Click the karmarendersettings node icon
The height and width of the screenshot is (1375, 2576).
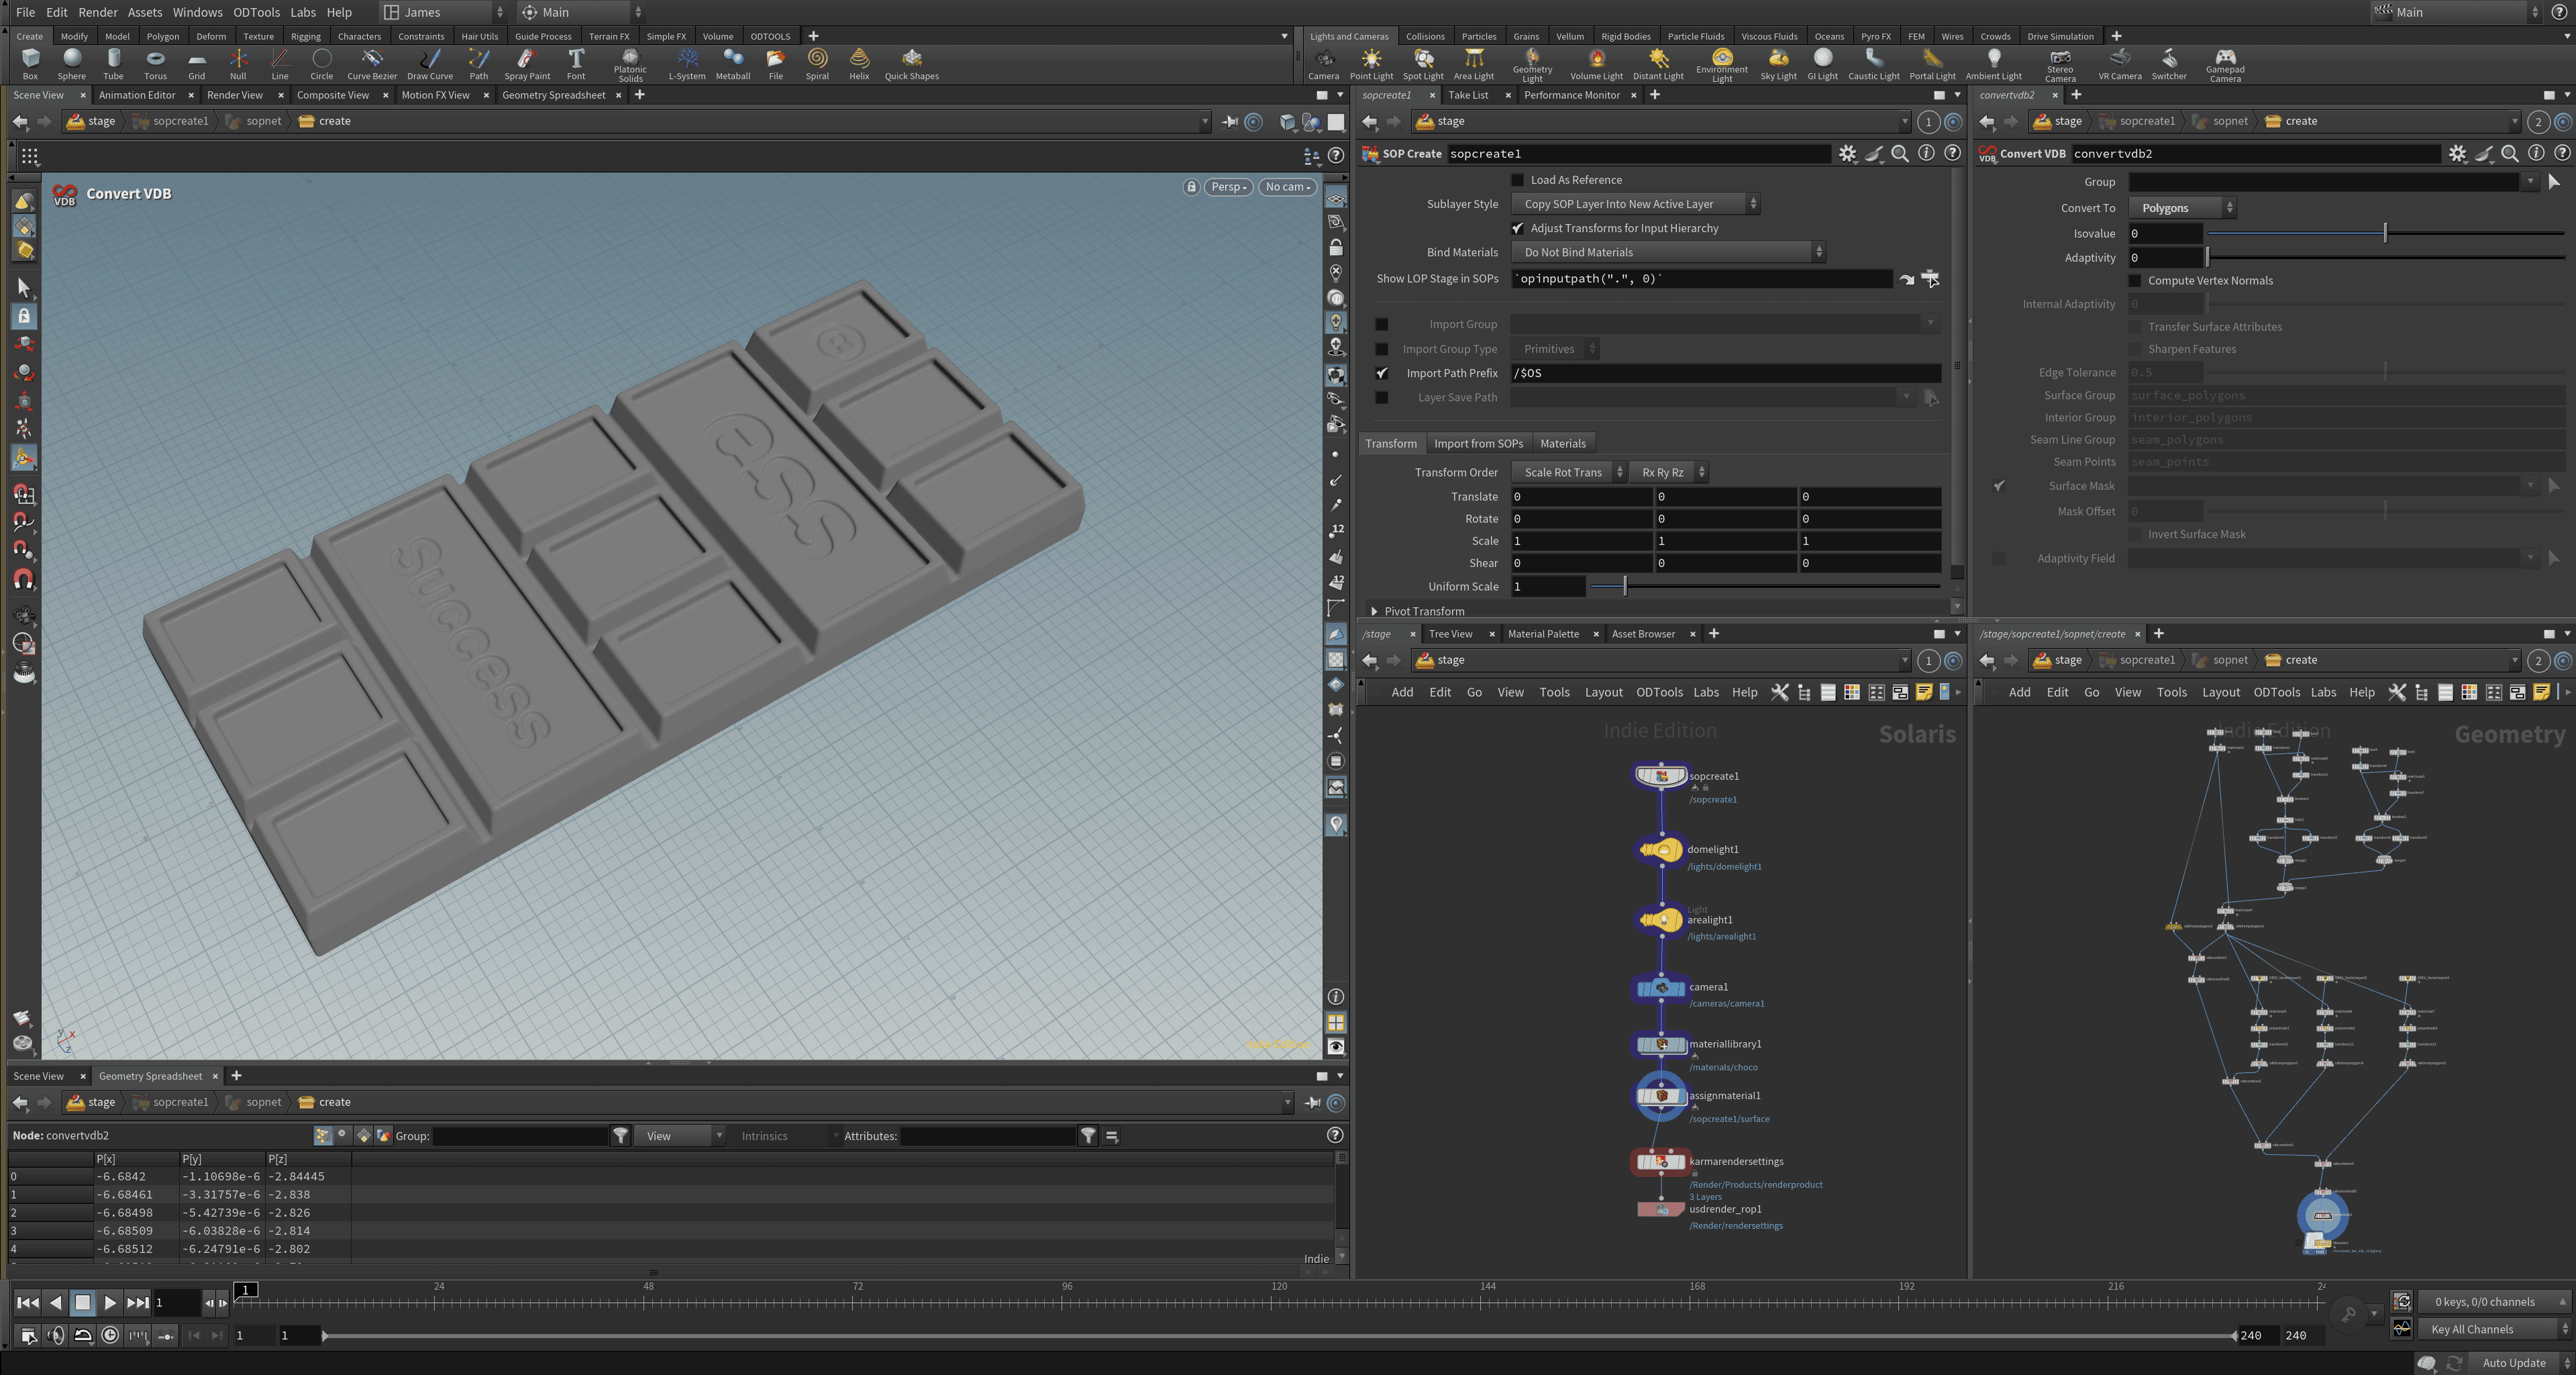1662,1162
